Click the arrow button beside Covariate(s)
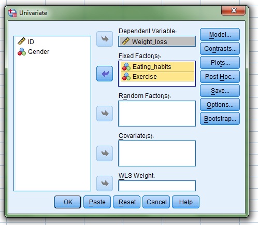258x225 pixels. click(105, 153)
